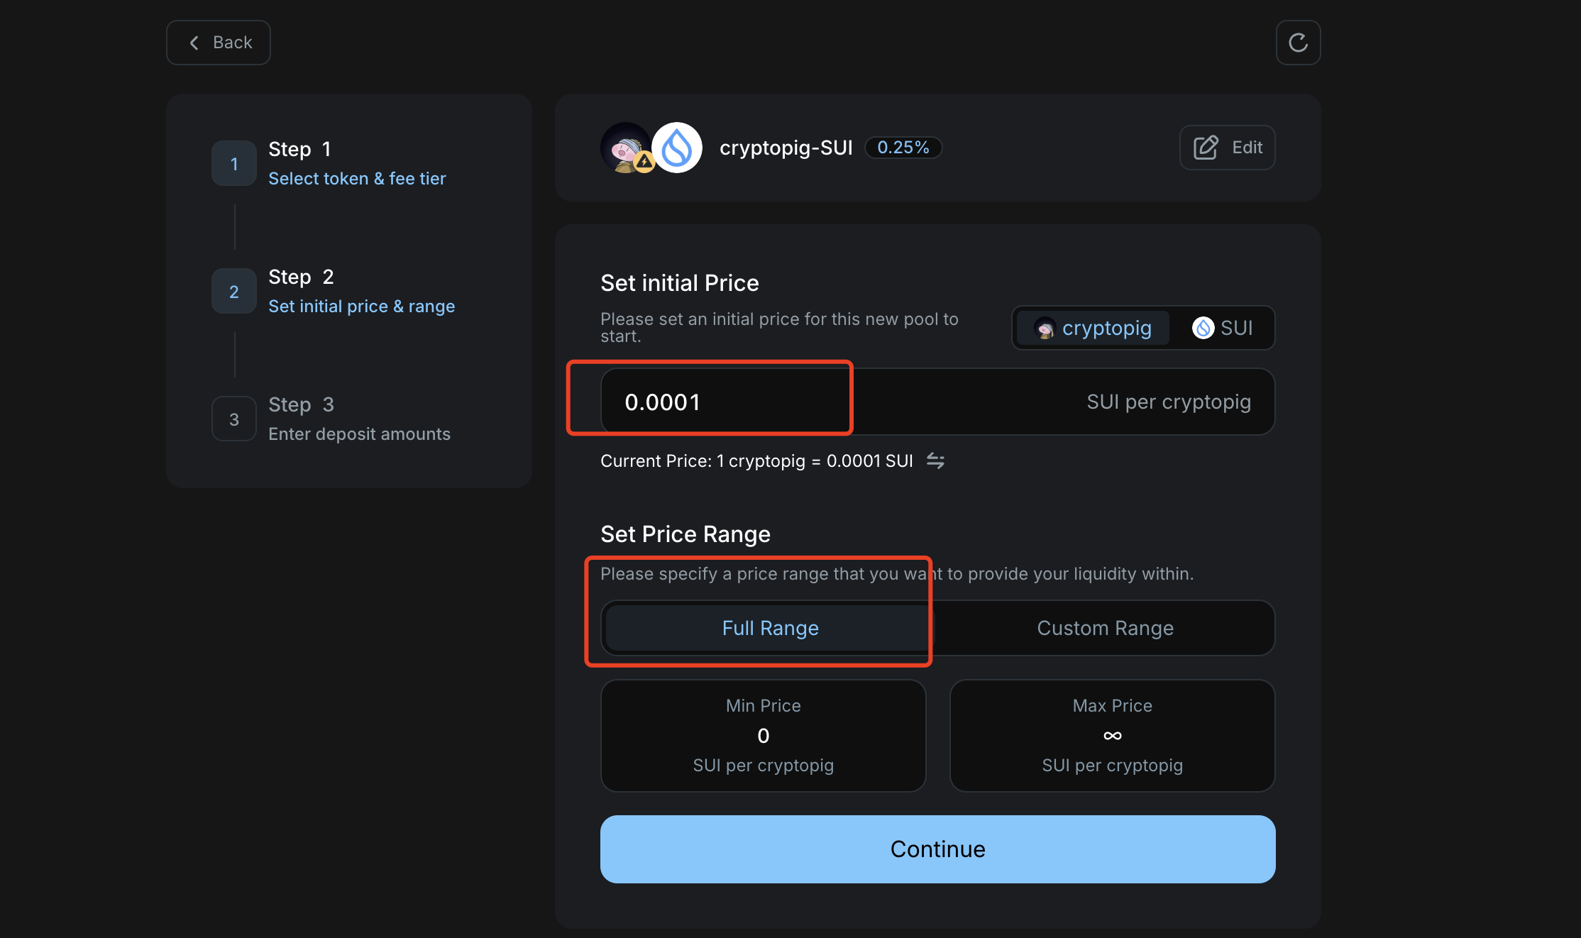This screenshot has width=1581, height=938.
Task: Select SUI as price base token
Action: tap(1223, 328)
